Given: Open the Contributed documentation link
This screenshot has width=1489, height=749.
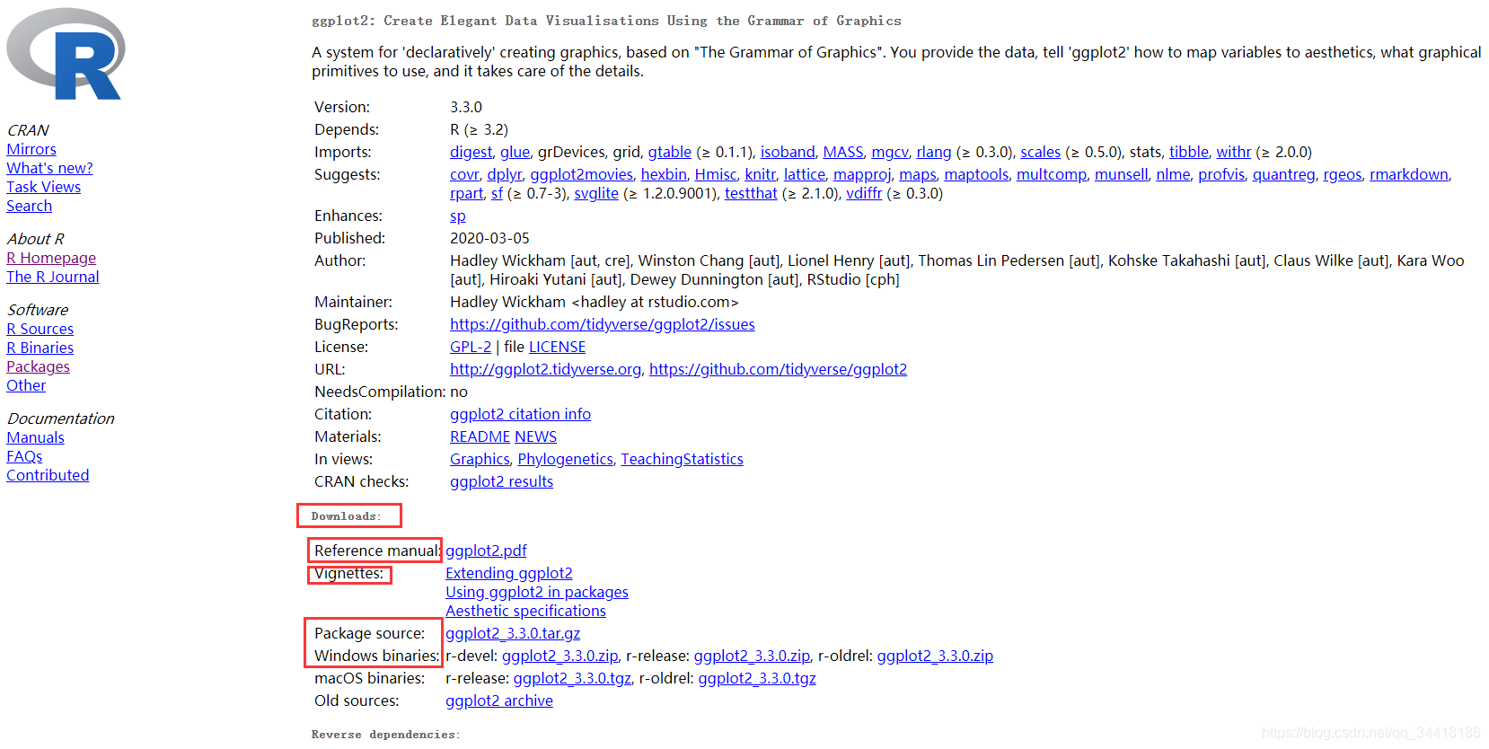Looking at the screenshot, I should click(48, 475).
